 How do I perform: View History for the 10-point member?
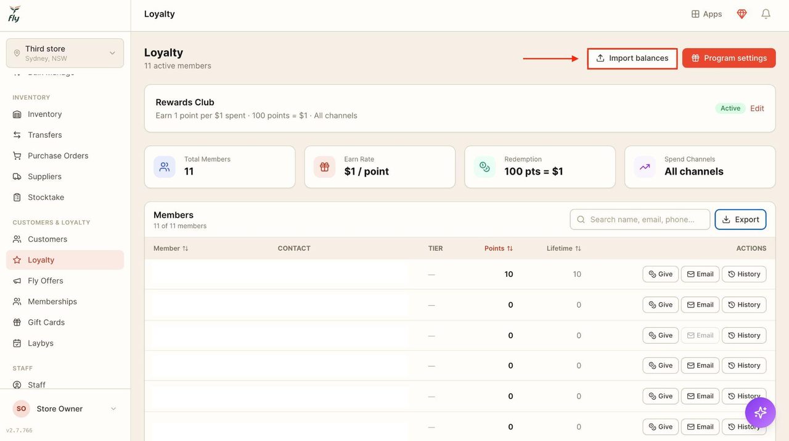[x=743, y=274]
